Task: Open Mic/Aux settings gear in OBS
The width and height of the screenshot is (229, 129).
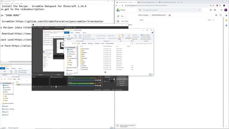Action: (x=100, y=86)
